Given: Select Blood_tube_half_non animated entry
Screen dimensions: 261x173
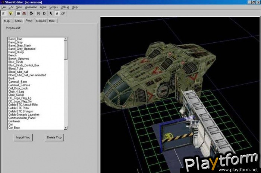Looking at the screenshot, I should pyautogui.click(x=27, y=75).
